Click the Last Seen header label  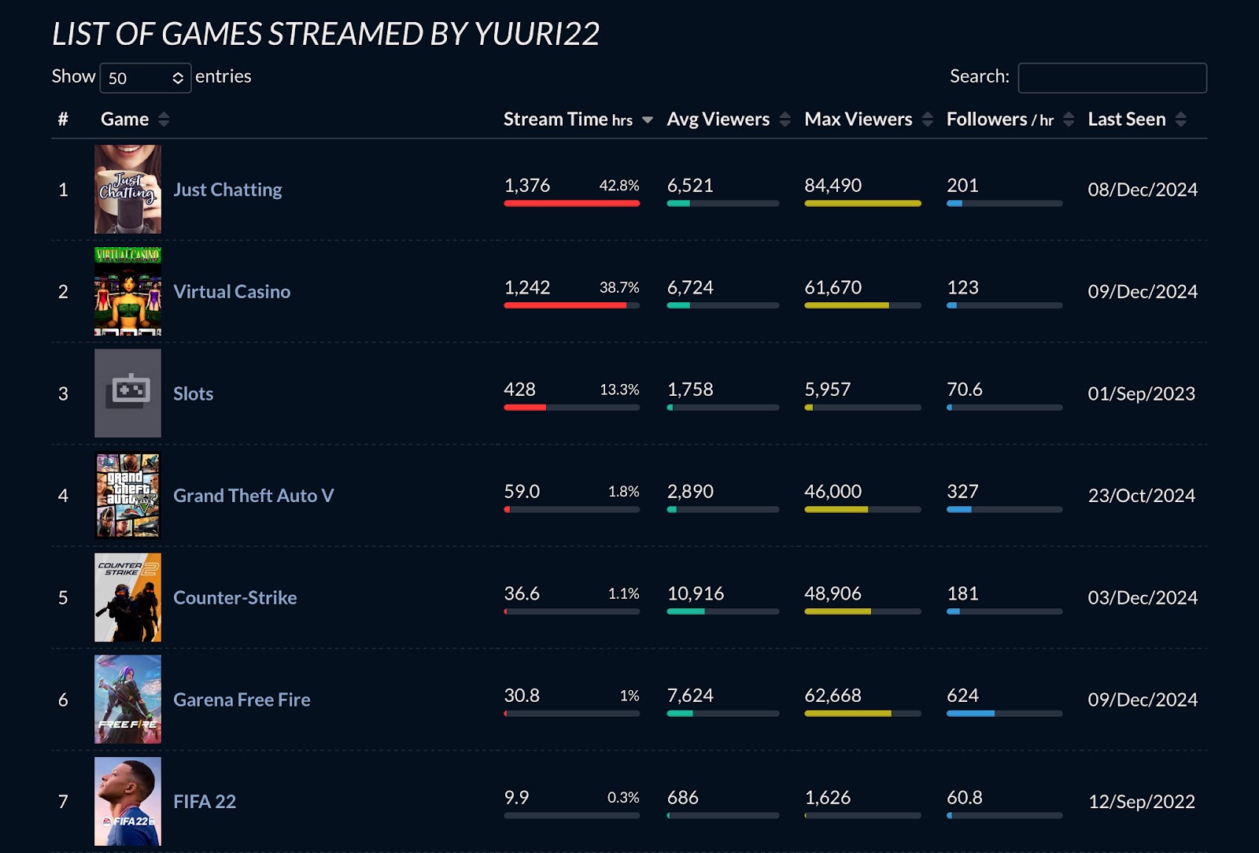[x=1127, y=120]
